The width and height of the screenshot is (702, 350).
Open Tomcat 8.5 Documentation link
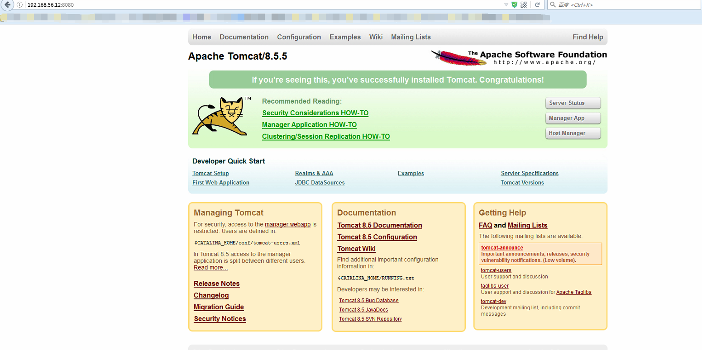(x=380, y=225)
